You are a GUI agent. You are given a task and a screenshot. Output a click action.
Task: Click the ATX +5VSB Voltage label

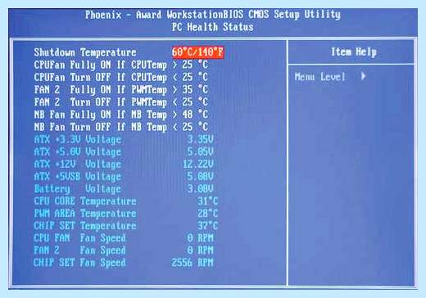click(78, 177)
